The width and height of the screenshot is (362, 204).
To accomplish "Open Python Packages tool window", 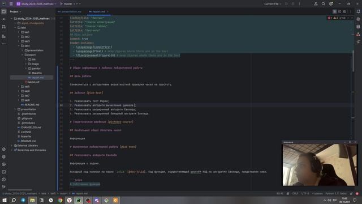I will tap(4, 156).
